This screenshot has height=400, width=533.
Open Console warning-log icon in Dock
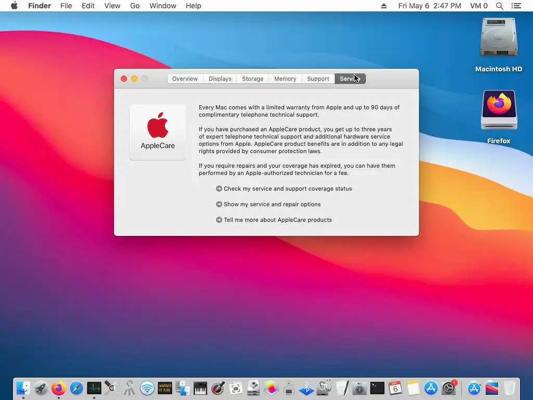165,388
